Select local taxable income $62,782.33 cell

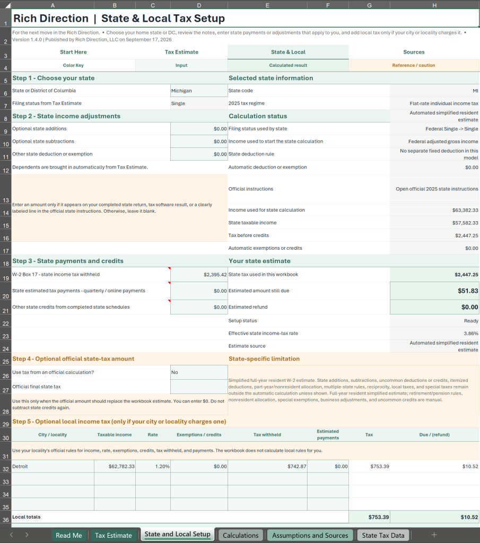[115, 466]
